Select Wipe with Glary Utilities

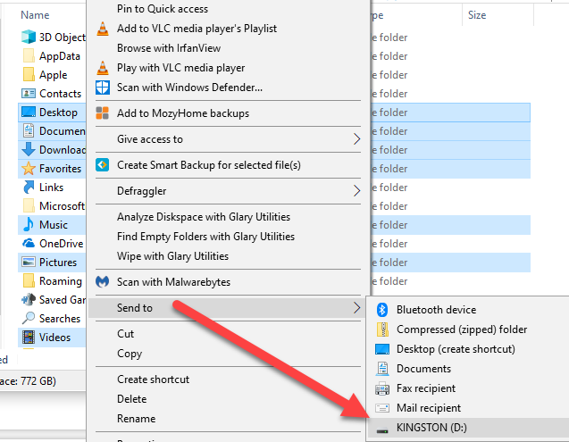[172, 256]
